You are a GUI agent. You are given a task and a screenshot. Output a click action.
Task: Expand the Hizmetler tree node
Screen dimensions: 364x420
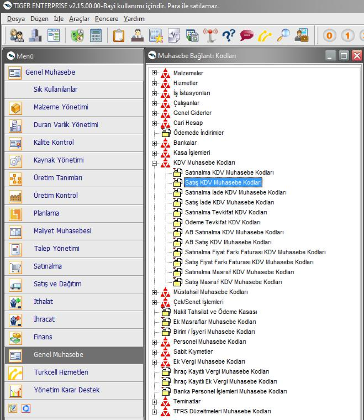click(154, 84)
